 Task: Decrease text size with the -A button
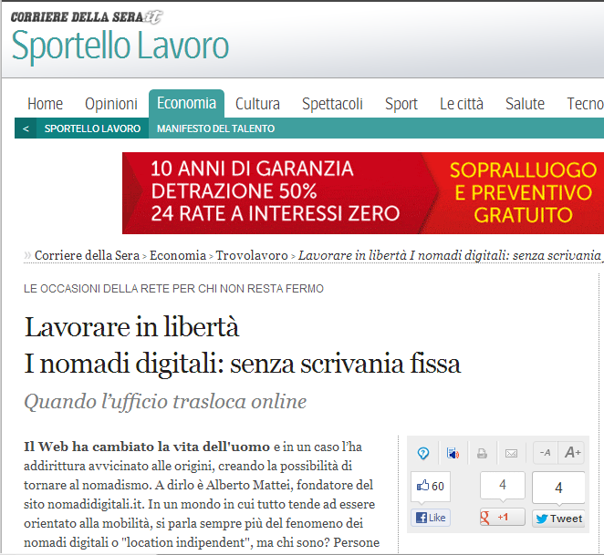545,453
